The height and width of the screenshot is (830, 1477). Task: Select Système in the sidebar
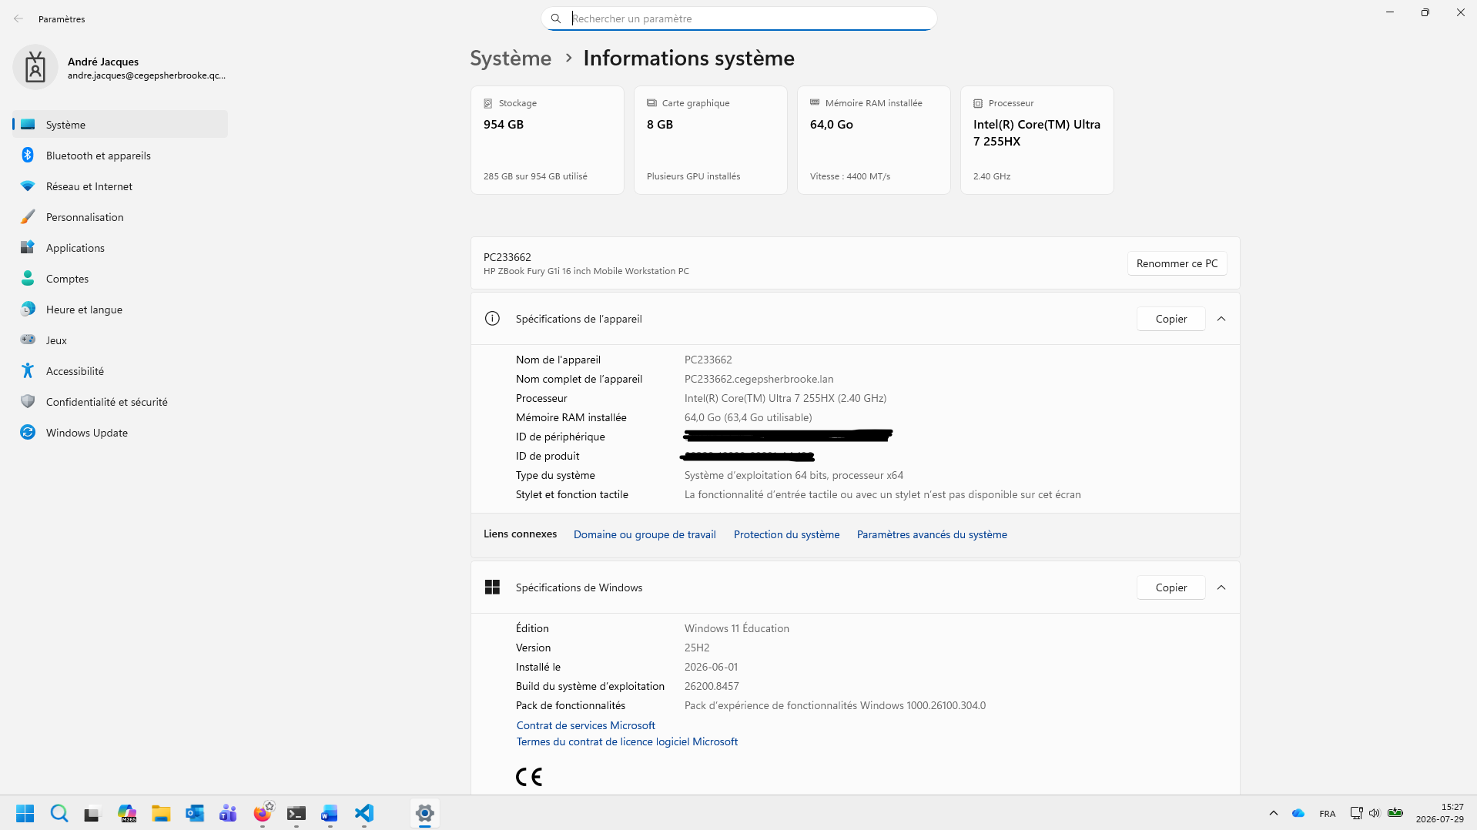[x=120, y=124]
